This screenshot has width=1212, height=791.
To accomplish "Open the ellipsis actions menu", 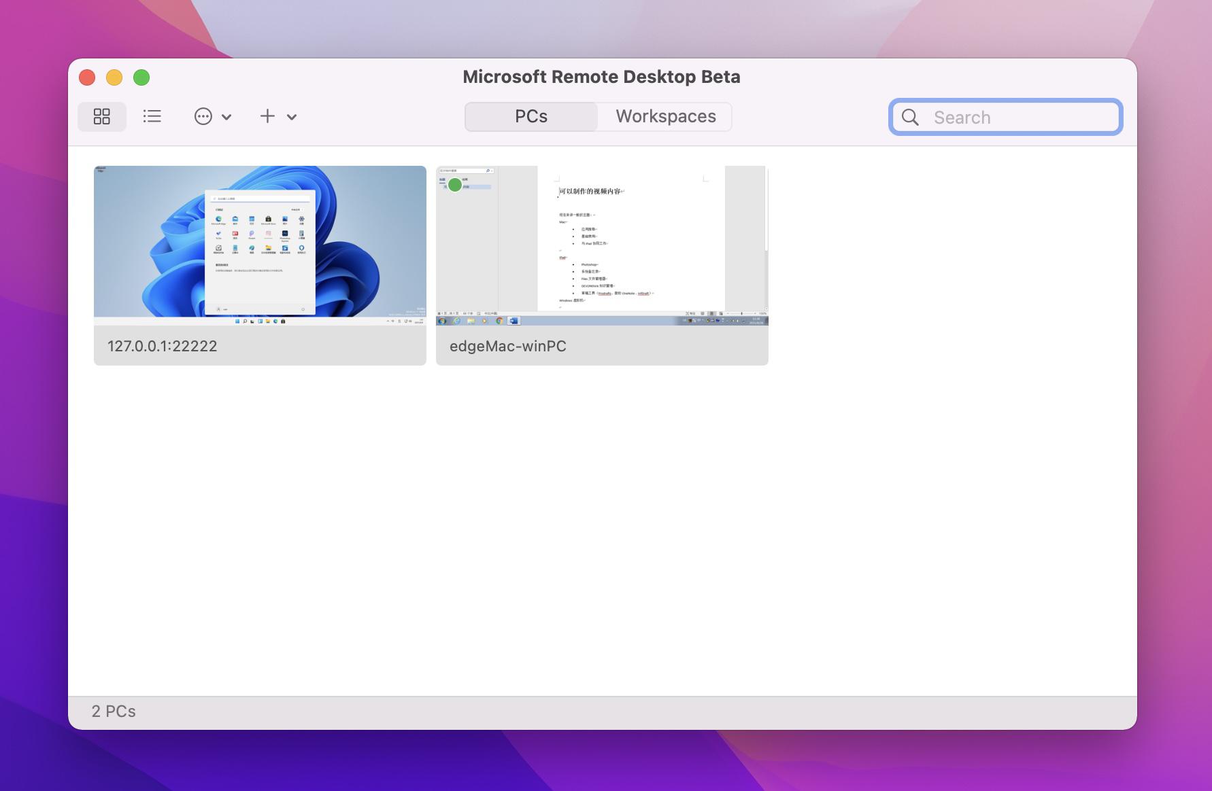I will (203, 117).
